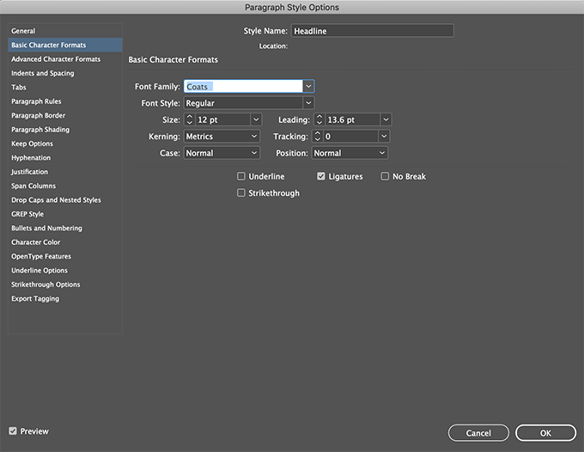Open Bullets and Numbering section
The width and height of the screenshot is (584, 452).
click(x=65, y=228)
